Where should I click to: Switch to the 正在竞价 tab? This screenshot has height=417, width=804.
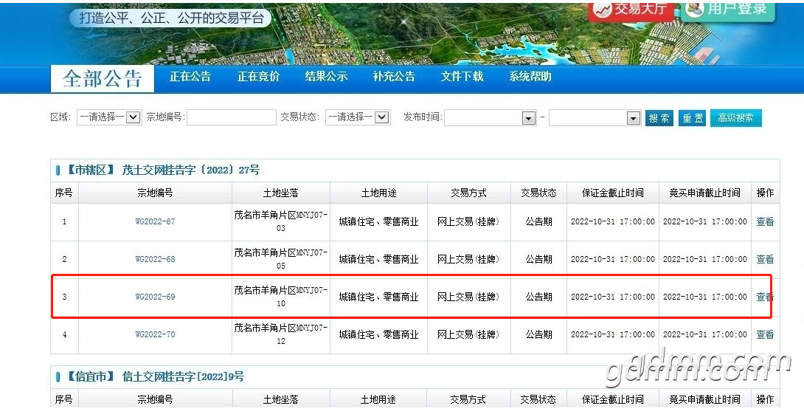click(x=258, y=77)
